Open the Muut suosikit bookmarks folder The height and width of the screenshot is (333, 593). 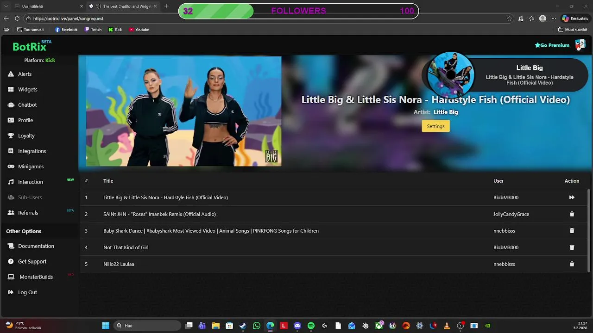pyautogui.click(x=573, y=30)
